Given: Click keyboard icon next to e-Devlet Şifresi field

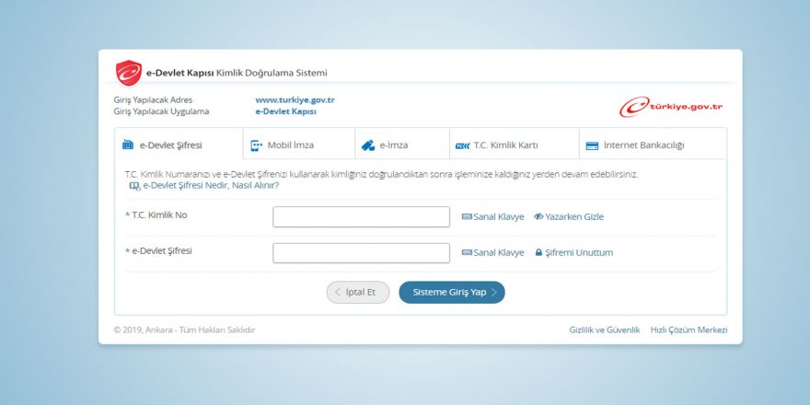Looking at the screenshot, I should [467, 252].
